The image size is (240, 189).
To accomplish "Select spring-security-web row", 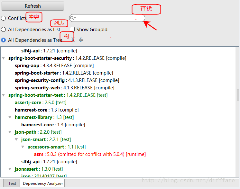I will click(64, 88).
